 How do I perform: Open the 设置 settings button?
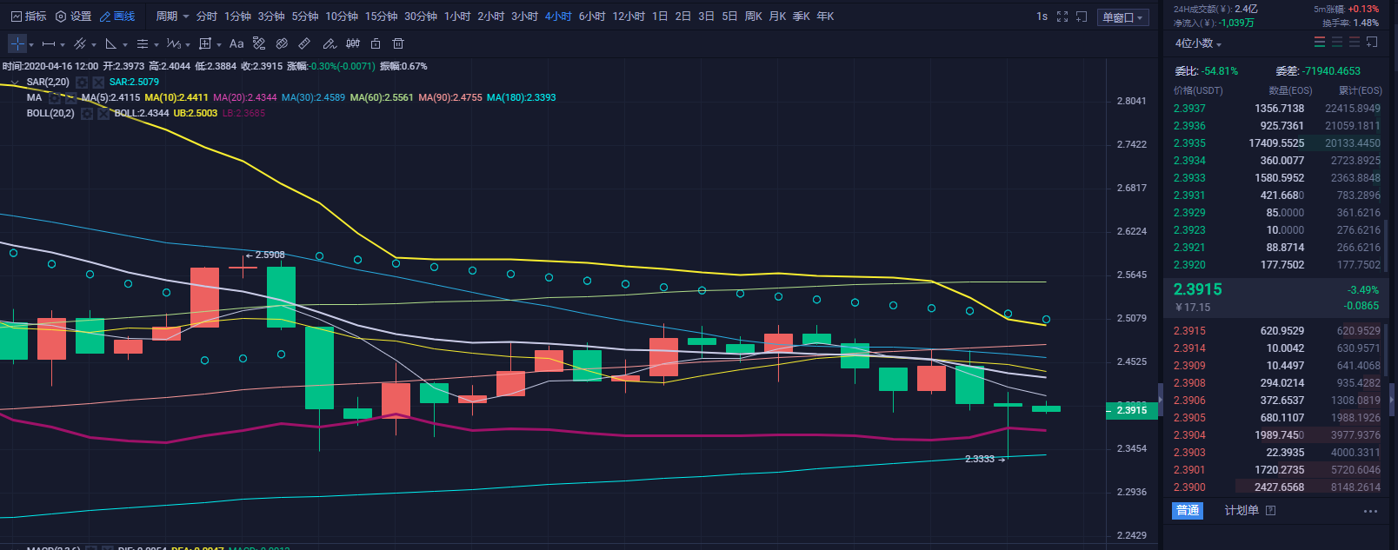73,17
